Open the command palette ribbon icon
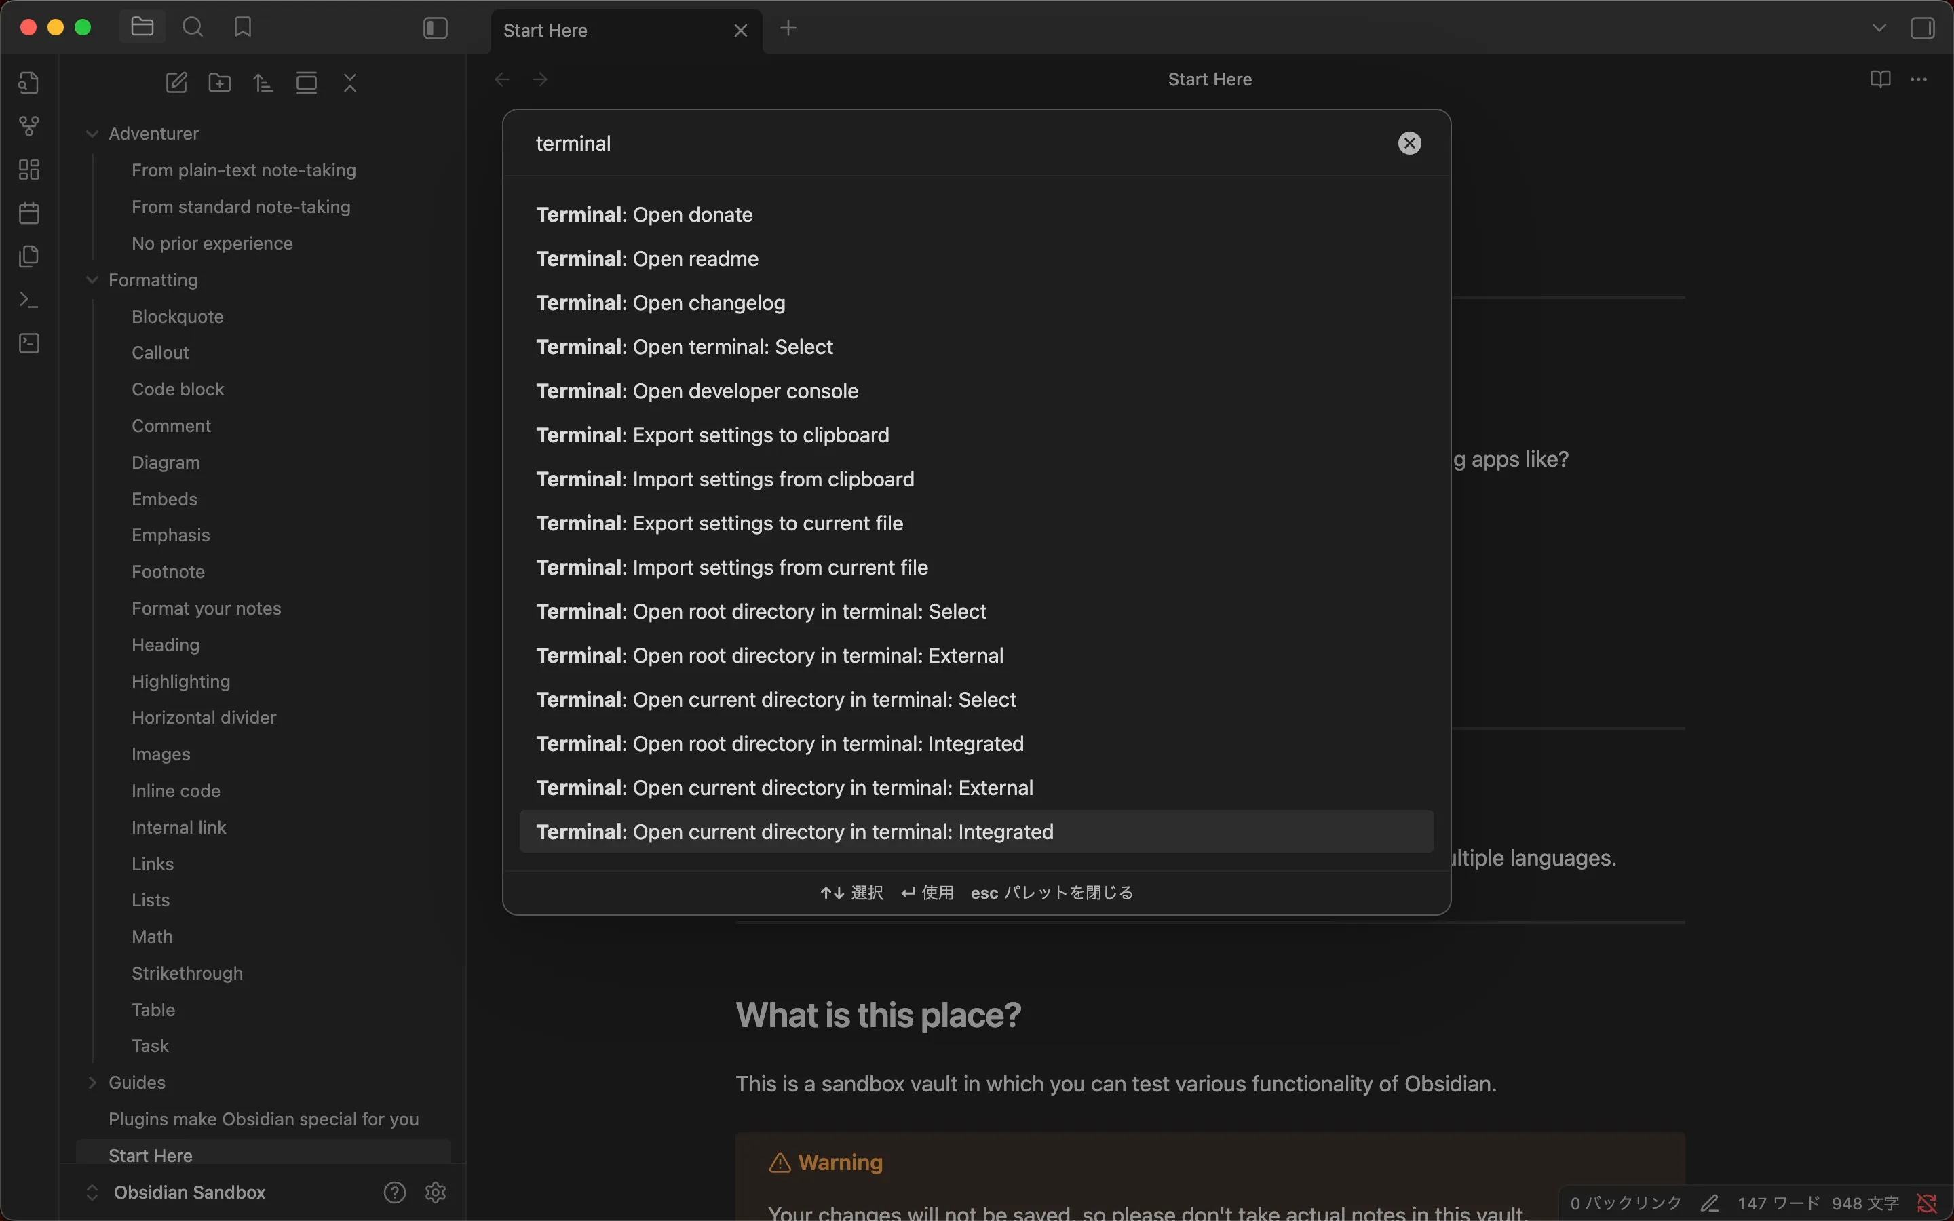The height and width of the screenshot is (1221, 1954). (x=29, y=301)
